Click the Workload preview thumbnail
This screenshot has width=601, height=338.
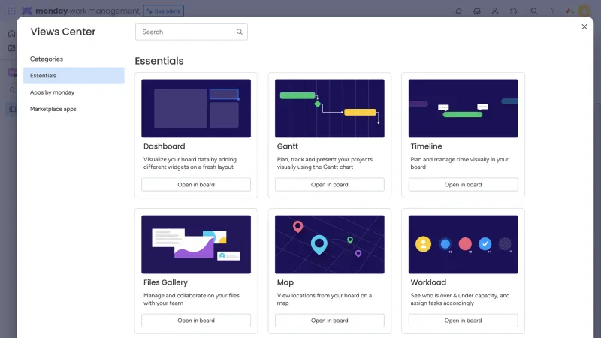[463, 245]
